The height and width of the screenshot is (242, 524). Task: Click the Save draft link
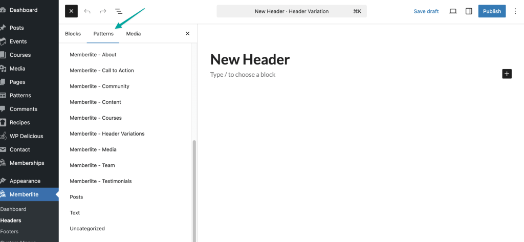(426, 11)
